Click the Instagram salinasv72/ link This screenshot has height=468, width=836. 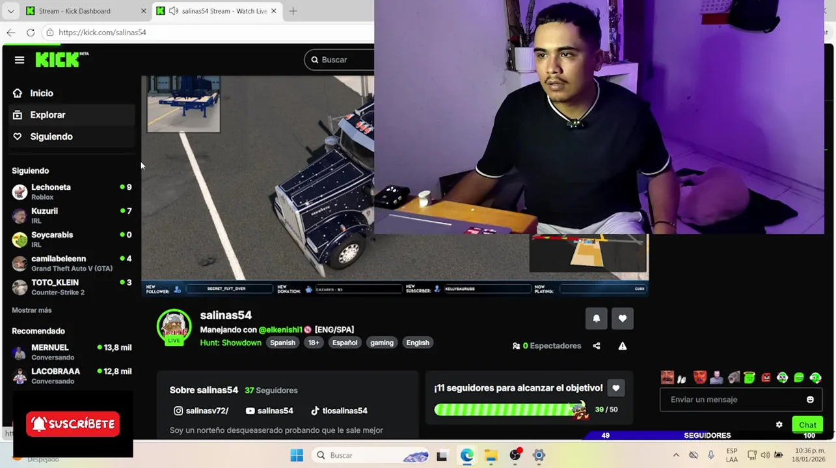201,411
